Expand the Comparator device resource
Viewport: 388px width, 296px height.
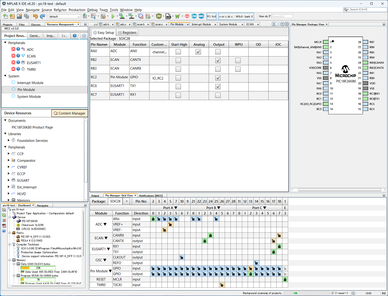(x=9, y=160)
